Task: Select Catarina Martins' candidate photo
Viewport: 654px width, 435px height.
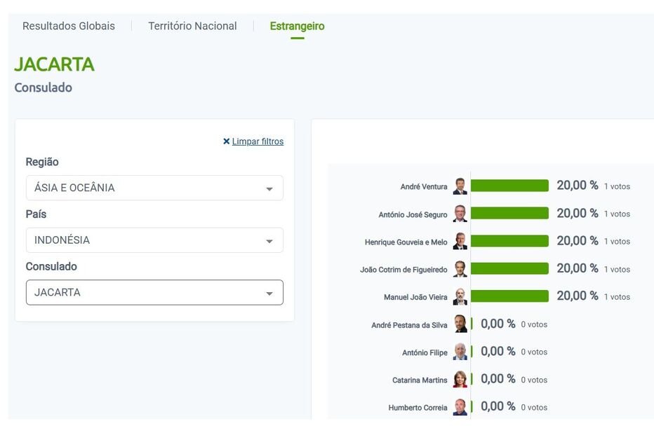Action: [x=460, y=380]
